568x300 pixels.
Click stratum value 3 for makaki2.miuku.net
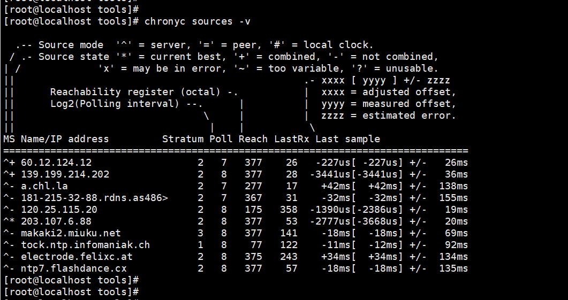tap(200, 233)
